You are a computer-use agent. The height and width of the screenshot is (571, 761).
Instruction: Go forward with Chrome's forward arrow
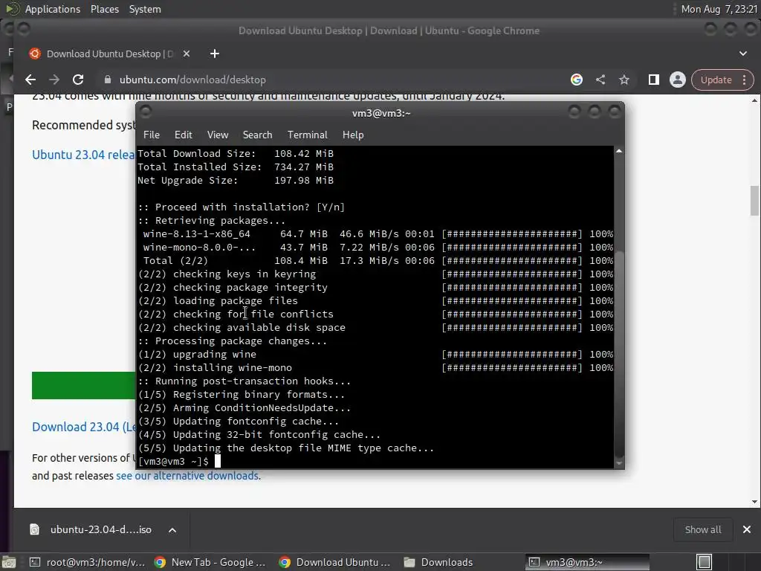pos(54,80)
